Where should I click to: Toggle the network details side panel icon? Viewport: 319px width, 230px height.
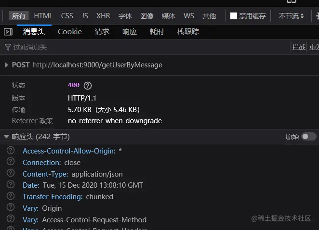[x=8, y=32]
